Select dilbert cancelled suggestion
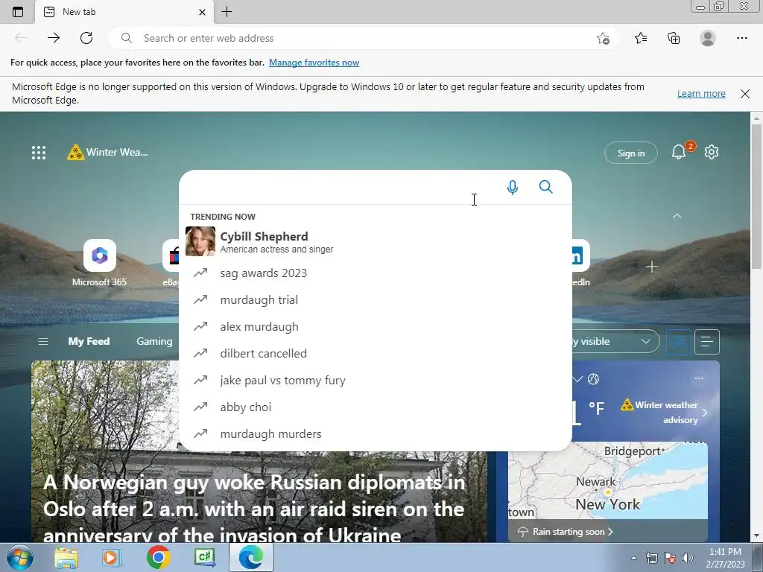The width and height of the screenshot is (763, 572). [376, 354]
